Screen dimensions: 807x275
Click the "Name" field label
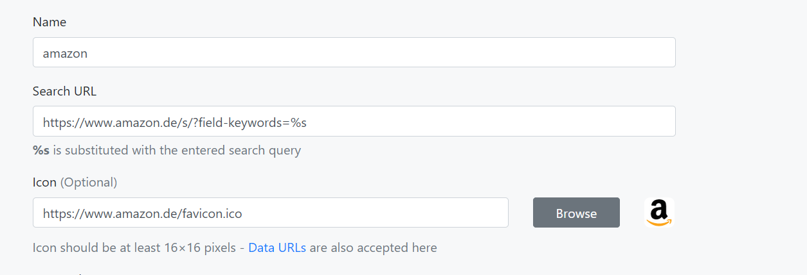point(50,22)
